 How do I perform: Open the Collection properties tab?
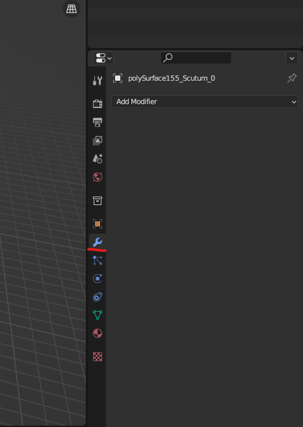pyautogui.click(x=97, y=201)
